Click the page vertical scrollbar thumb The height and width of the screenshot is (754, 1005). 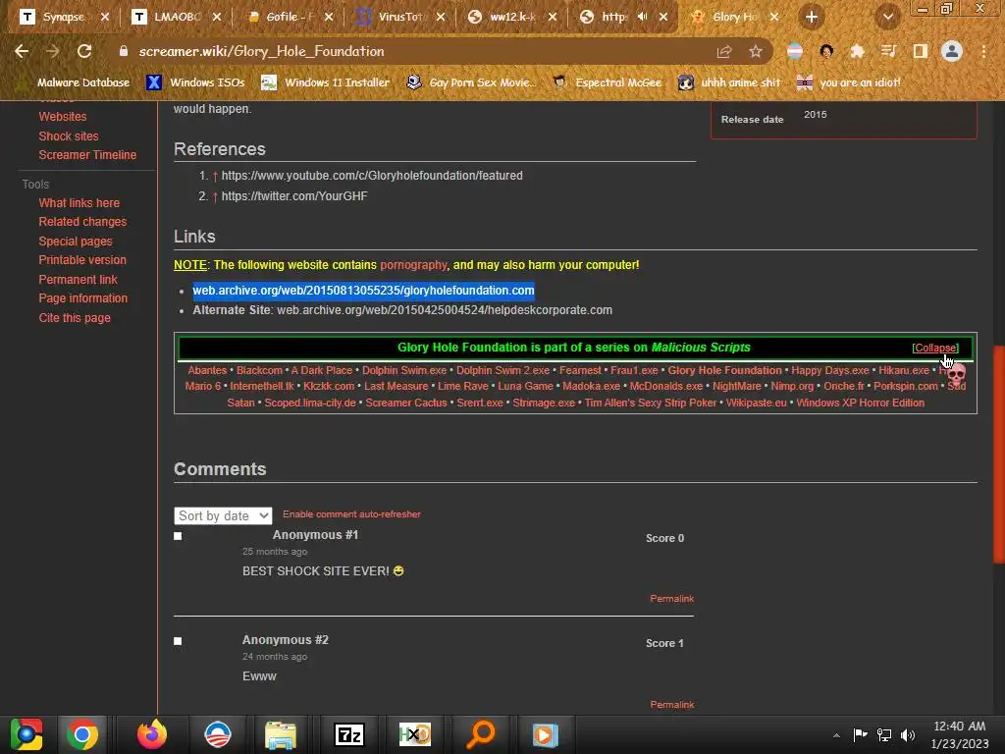click(x=998, y=455)
